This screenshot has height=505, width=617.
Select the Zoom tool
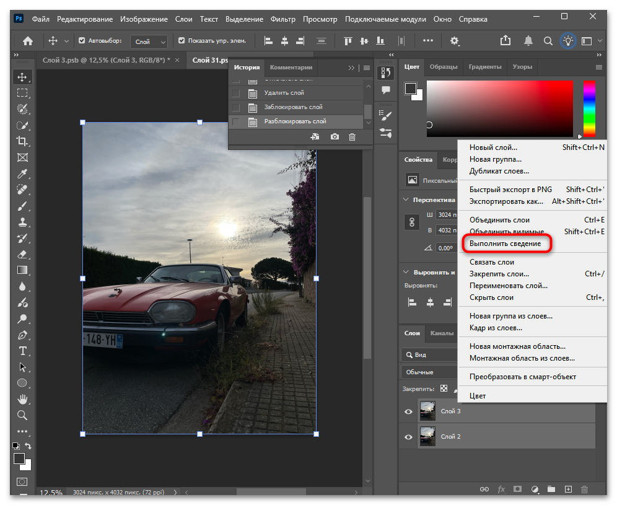click(x=22, y=415)
